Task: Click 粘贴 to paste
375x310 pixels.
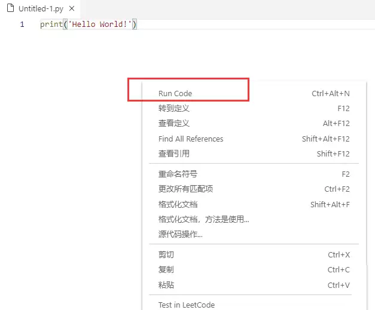Action: (x=166, y=285)
